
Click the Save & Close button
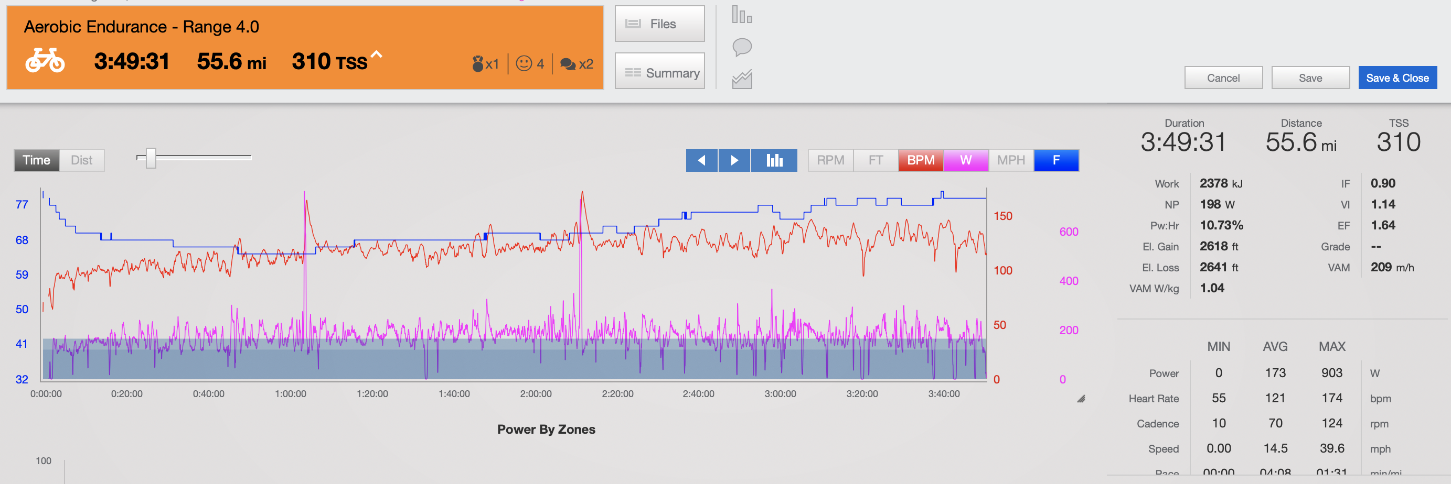[x=1397, y=78]
